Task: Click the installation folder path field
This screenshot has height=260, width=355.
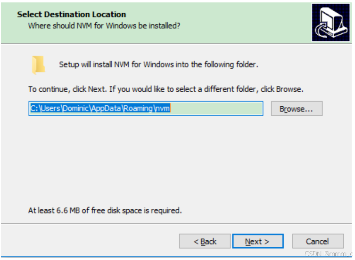Action: coord(146,109)
